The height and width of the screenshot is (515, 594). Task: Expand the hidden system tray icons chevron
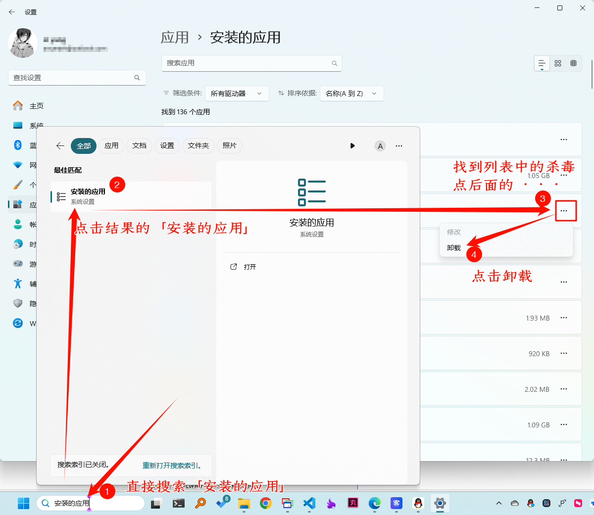coord(499,504)
